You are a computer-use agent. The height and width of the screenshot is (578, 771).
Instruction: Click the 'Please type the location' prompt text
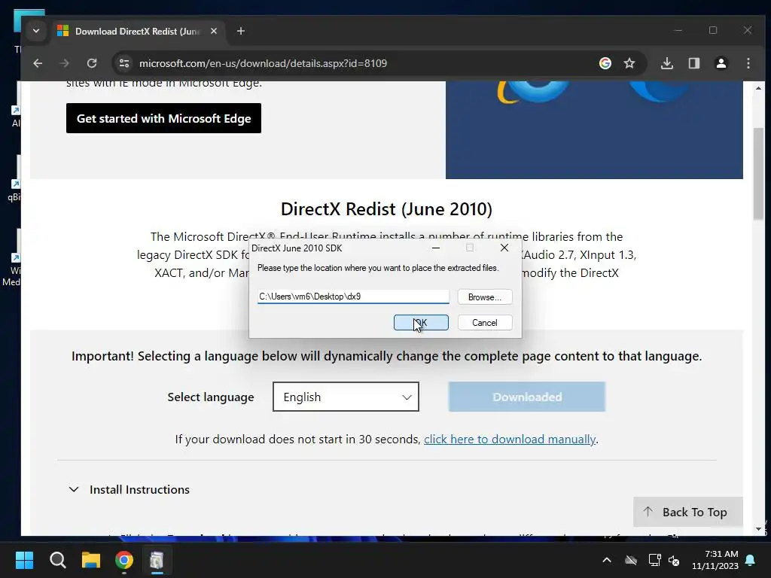[x=378, y=268]
